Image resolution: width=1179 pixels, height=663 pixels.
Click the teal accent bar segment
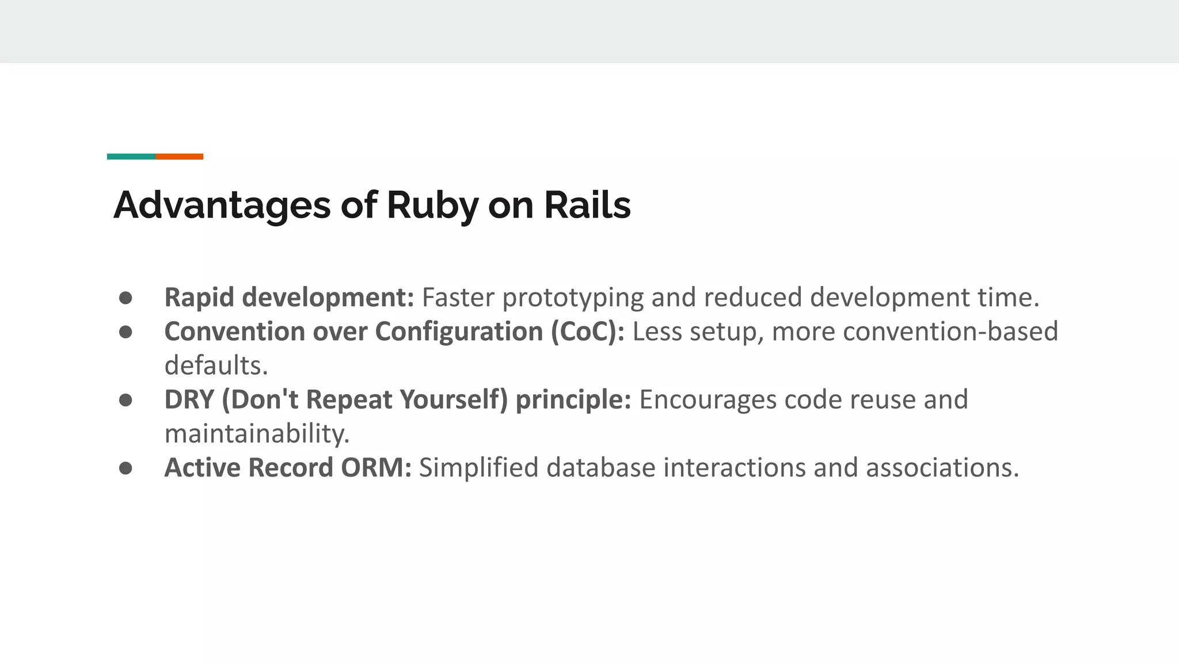pos(131,157)
